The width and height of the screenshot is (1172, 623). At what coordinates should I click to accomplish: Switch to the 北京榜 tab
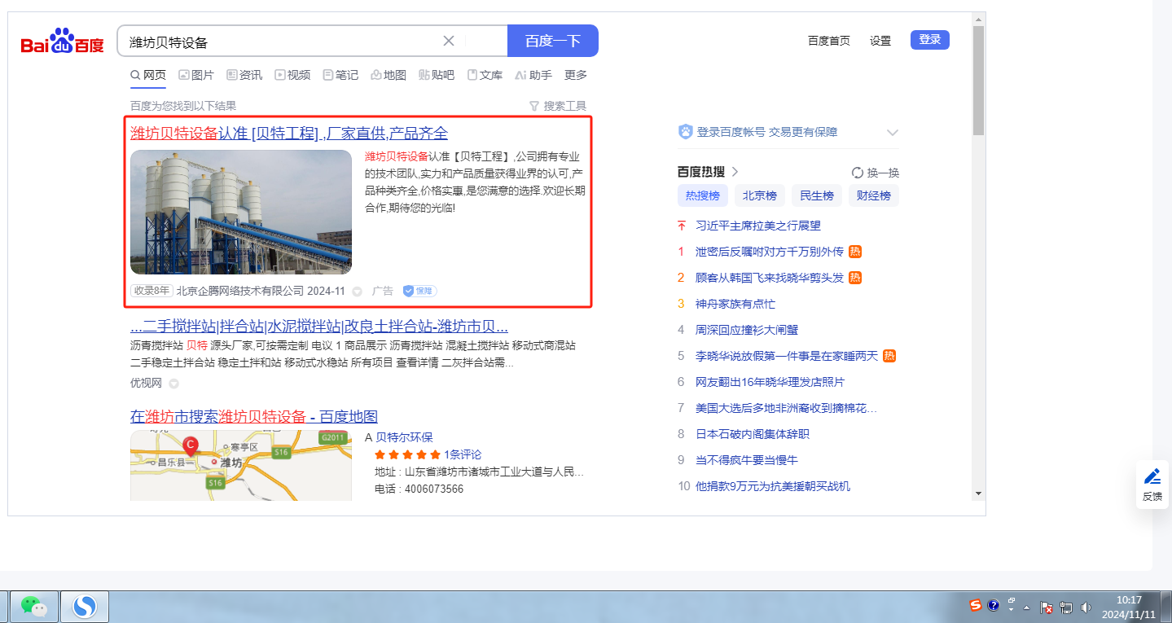point(760,195)
